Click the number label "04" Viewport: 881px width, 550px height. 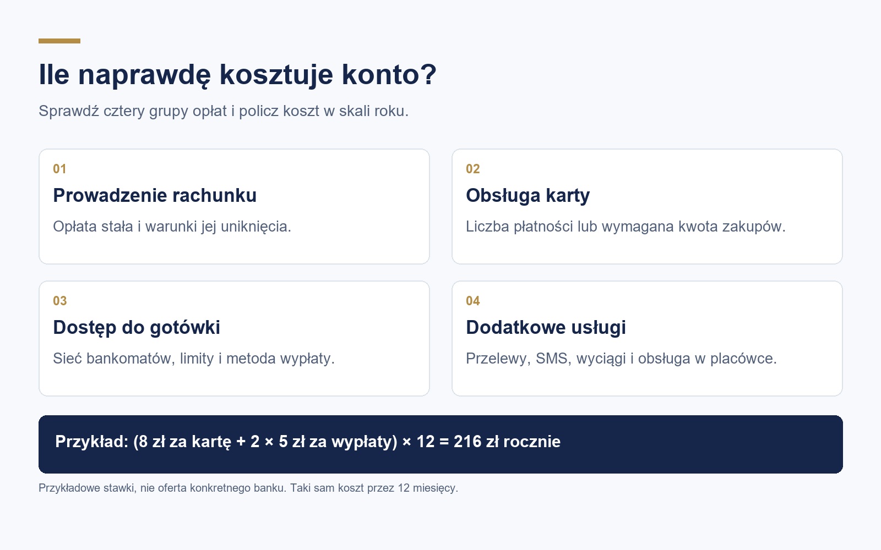[x=472, y=301]
